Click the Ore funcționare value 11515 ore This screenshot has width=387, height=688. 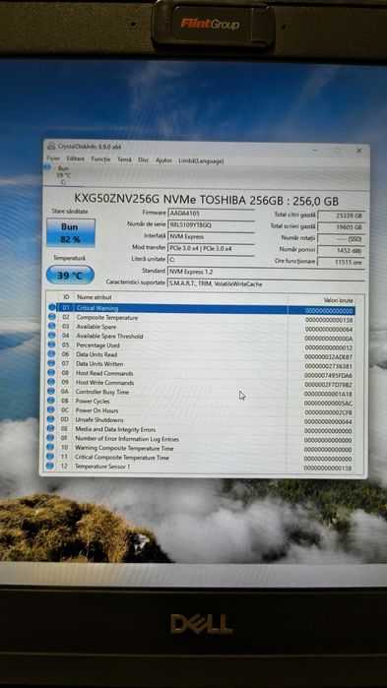[x=341, y=262]
